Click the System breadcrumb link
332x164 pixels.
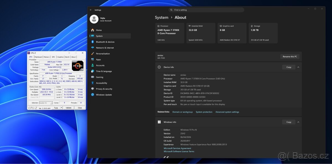(x=162, y=17)
